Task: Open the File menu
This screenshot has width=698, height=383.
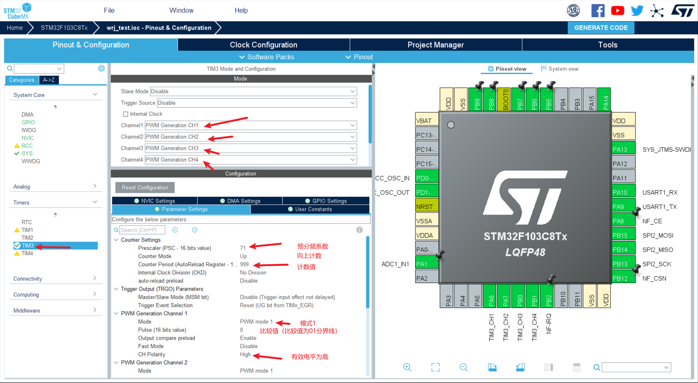Action: coord(109,10)
